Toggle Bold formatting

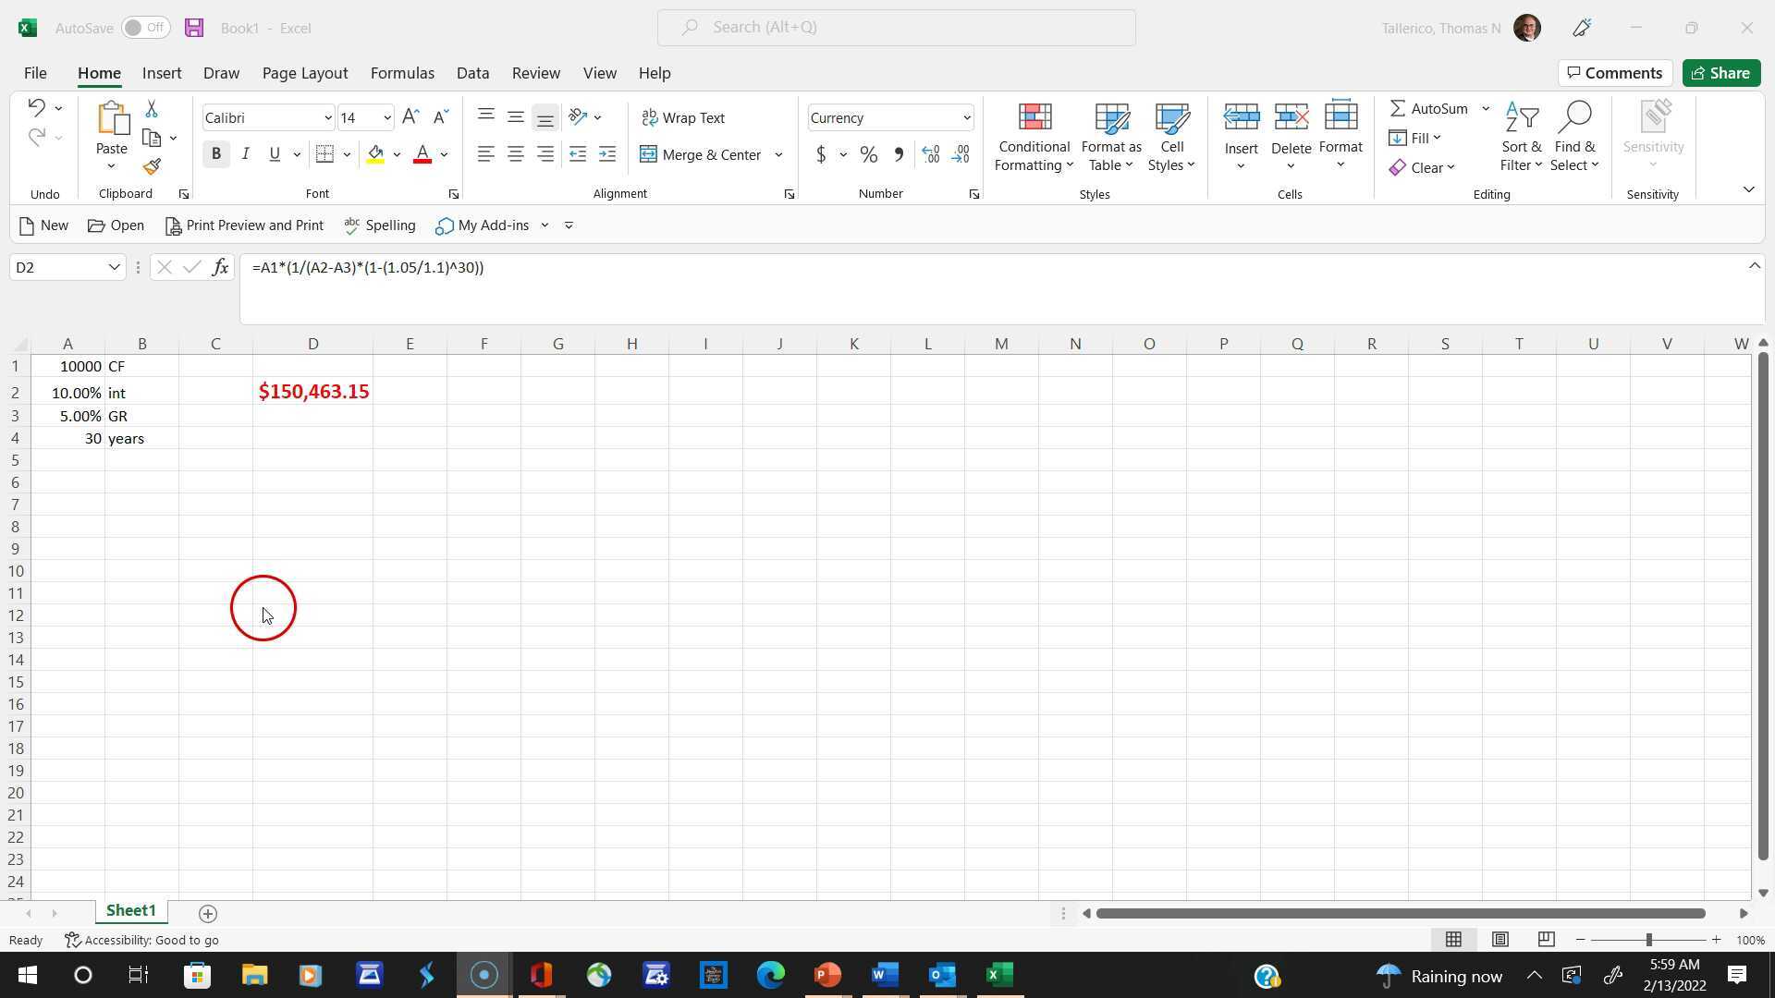pos(215,153)
